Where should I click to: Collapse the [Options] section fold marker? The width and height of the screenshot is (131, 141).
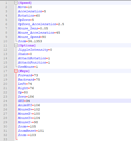(x=16, y=45)
